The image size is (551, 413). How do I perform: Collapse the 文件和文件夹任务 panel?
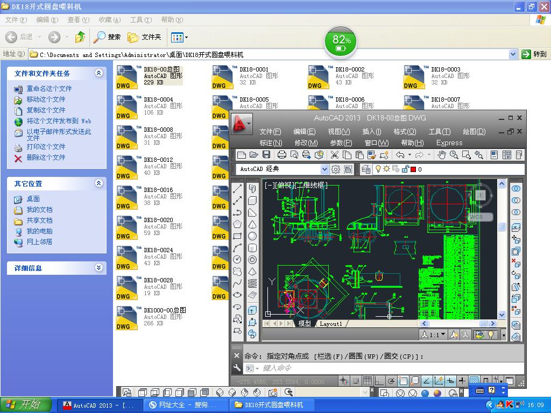coord(98,73)
